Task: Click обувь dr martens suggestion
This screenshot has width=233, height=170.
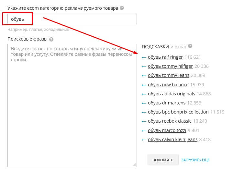Action: [167, 103]
